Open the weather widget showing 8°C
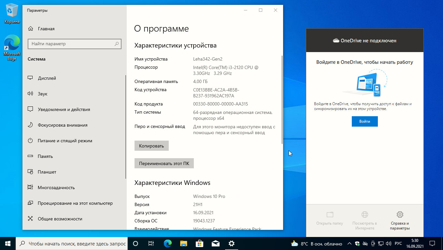 tap(317, 243)
